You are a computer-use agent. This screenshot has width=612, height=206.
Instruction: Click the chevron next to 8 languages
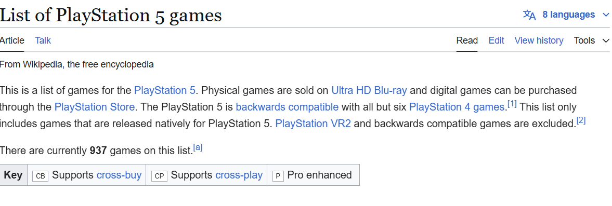click(x=604, y=15)
